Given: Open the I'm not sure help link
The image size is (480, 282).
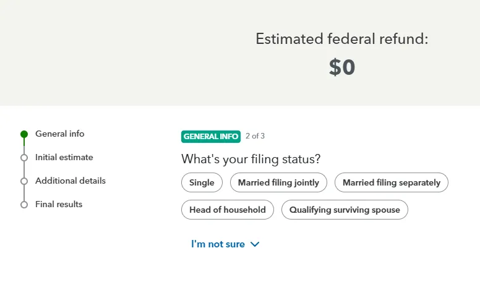Looking at the screenshot, I should (x=218, y=244).
